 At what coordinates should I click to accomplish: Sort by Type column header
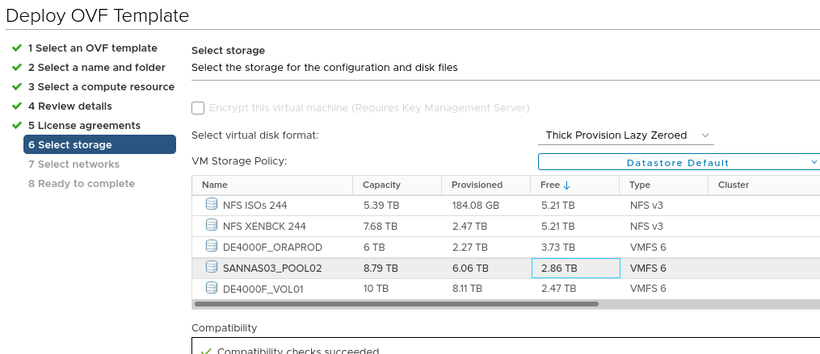664,185
